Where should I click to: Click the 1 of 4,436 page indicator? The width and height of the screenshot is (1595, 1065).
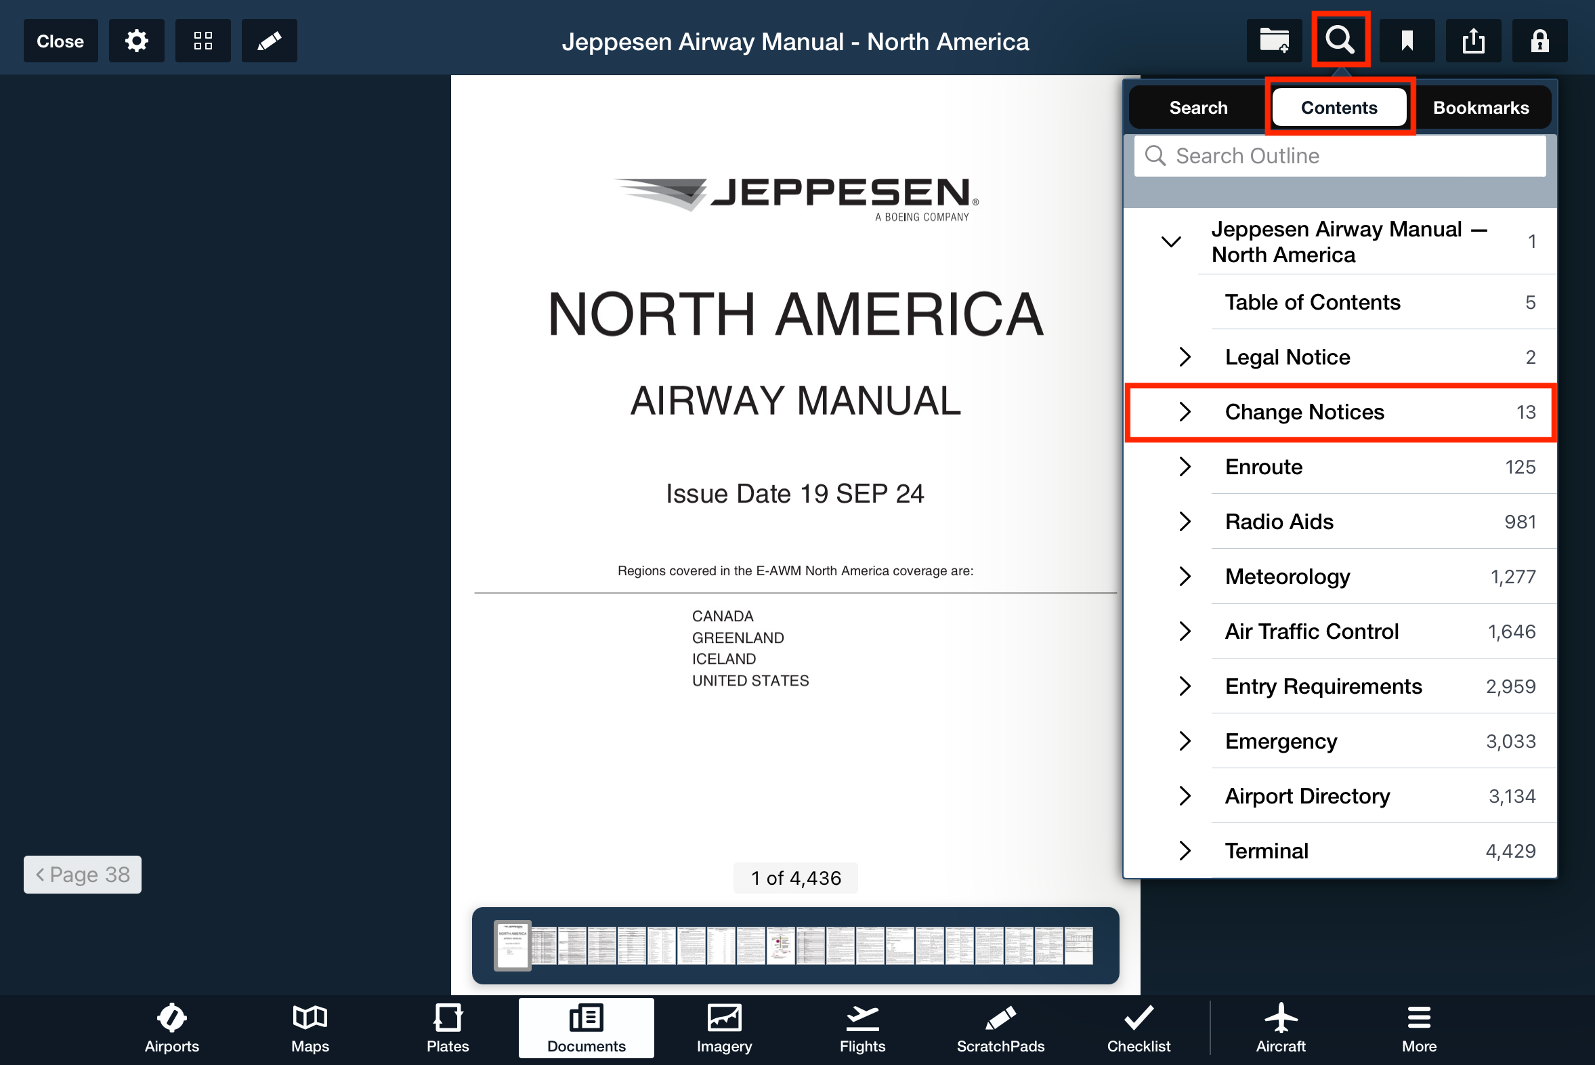tap(796, 879)
